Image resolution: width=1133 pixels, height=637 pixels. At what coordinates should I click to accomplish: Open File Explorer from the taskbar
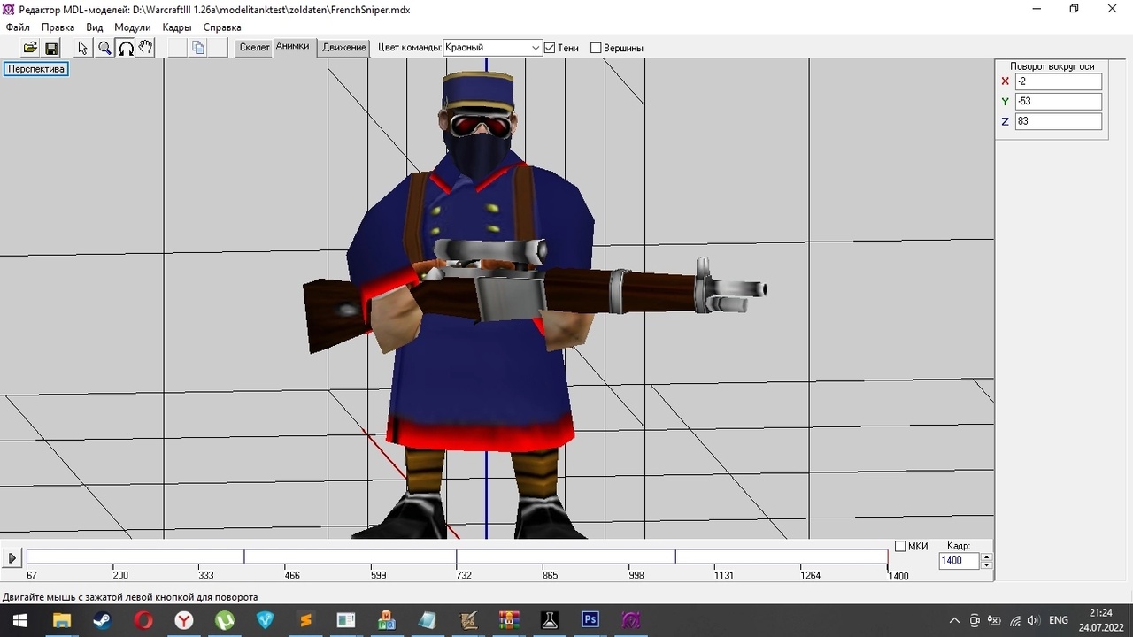tap(62, 620)
